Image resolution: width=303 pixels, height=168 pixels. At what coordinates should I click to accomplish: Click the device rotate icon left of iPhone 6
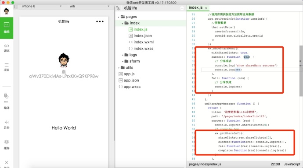[16, 7]
